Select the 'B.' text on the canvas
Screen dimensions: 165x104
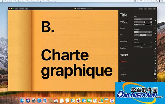pos(48,27)
